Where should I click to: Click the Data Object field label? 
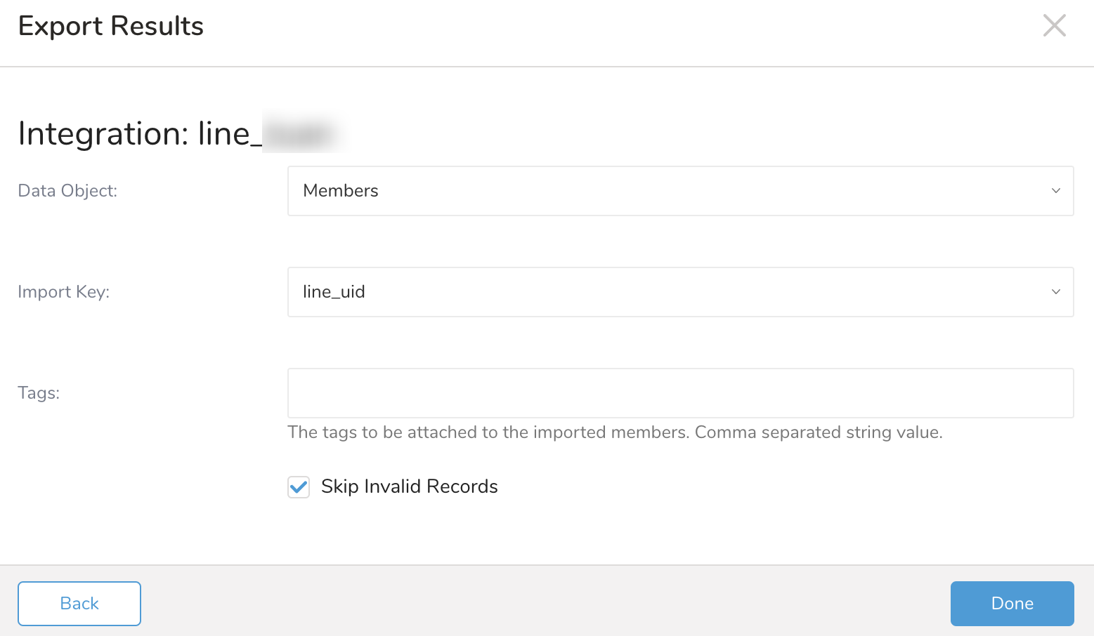coord(67,191)
